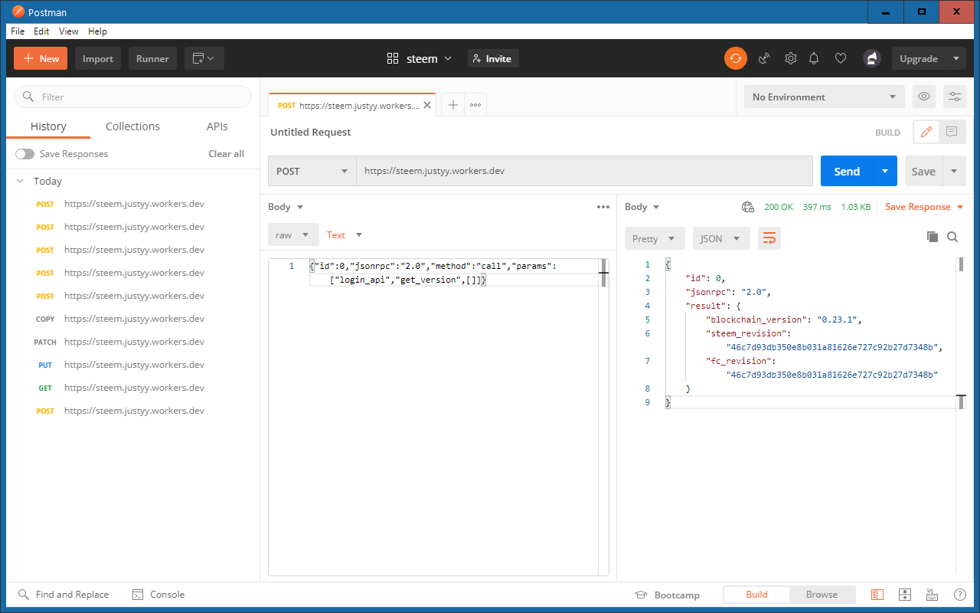Open the help question mark icon

959,595
